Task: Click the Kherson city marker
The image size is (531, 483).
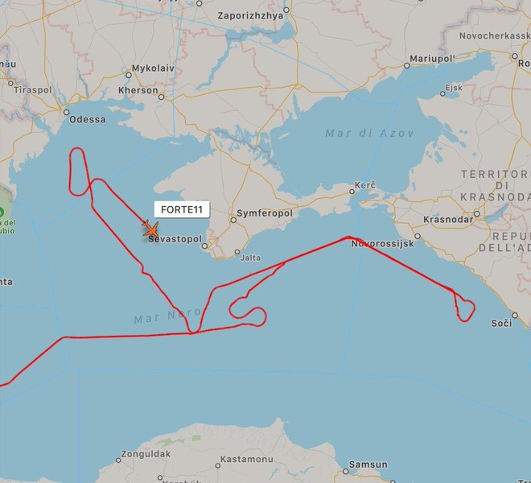Action: click(x=162, y=97)
